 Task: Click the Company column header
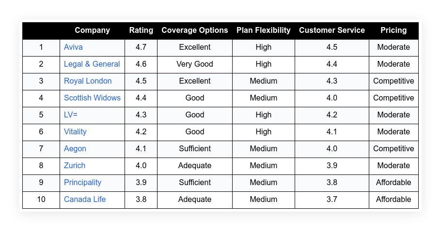coord(92,30)
